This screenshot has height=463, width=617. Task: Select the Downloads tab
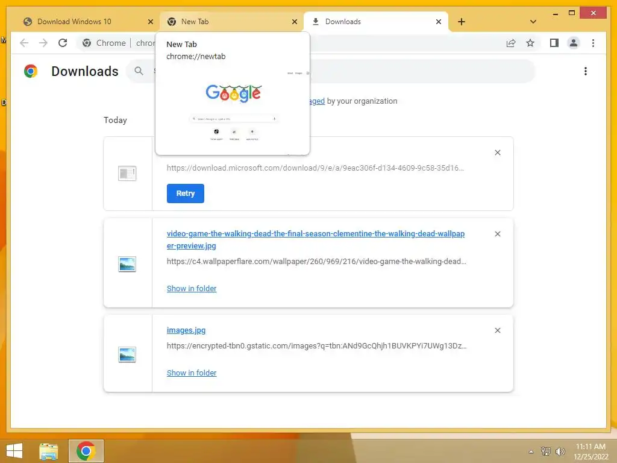pyautogui.click(x=375, y=22)
